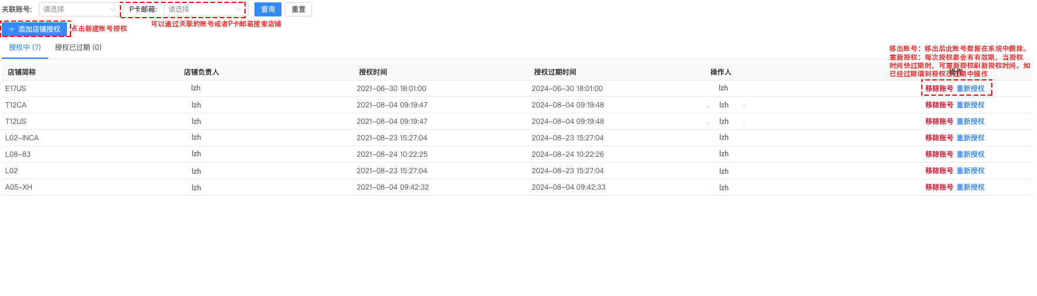Click the 查询 search button
The width and height of the screenshot is (1037, 296).
tap(268, 9)
